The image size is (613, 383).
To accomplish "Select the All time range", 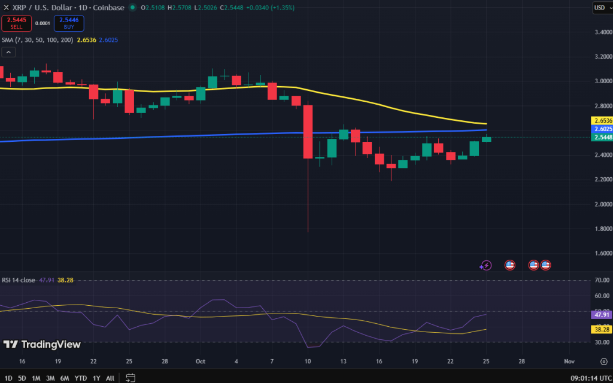I will click(x=110, y=378).
